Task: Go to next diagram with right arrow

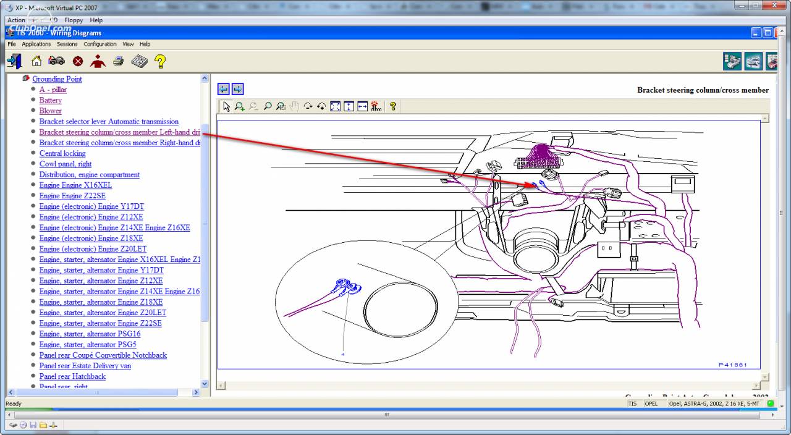Action: pos(237,90)
